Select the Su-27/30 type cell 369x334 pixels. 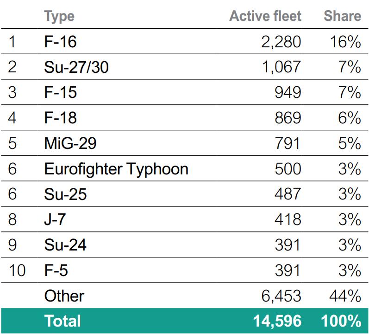pyautogui.click(x=76, y=67)
